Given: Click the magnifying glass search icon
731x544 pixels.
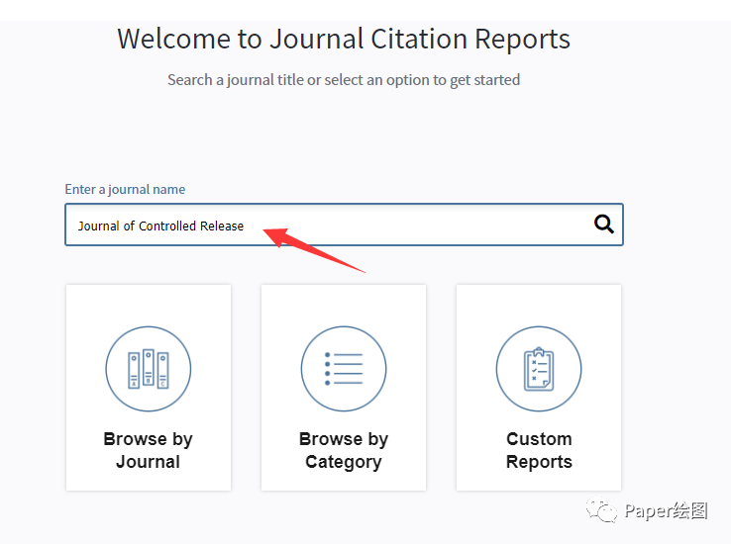Looking at the screenshot, I should tap(604, 225).
